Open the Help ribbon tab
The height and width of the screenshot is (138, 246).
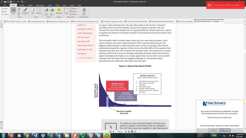(x=80, y=5)
